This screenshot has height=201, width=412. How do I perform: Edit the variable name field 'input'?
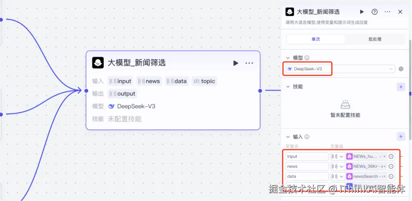[x=307, y=156]
